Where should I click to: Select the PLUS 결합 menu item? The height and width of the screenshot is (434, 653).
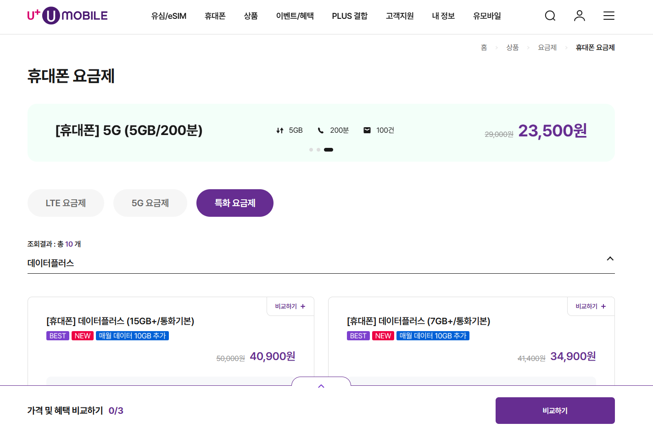(x=350, y=16)
